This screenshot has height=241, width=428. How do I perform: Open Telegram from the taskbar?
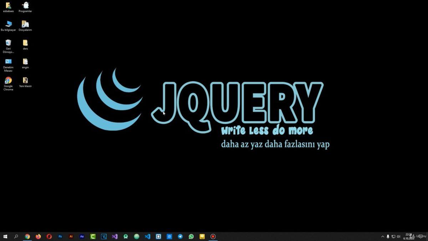coord(180,236)
